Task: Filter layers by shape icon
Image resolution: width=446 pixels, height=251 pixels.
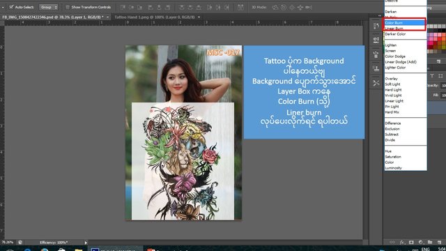Action: (x=440, y=76)
